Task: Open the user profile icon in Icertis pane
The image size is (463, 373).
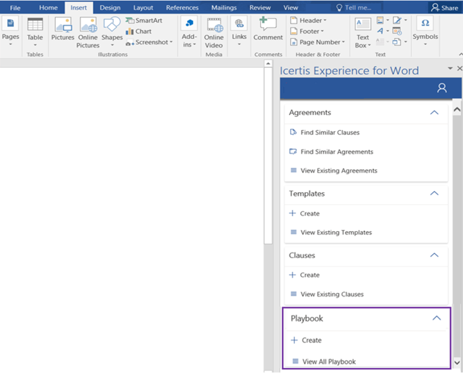Action: 442,88
